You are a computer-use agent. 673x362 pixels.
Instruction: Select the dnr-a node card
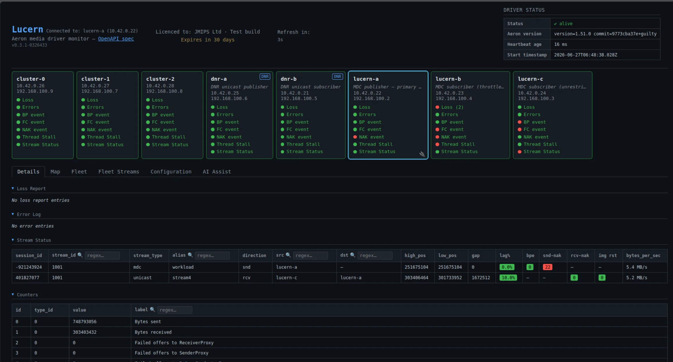pyautogui.click(x=239, y=115)
